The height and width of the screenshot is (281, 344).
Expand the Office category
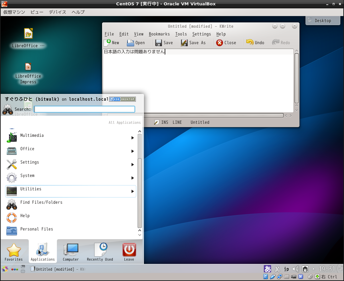point(27,149)
